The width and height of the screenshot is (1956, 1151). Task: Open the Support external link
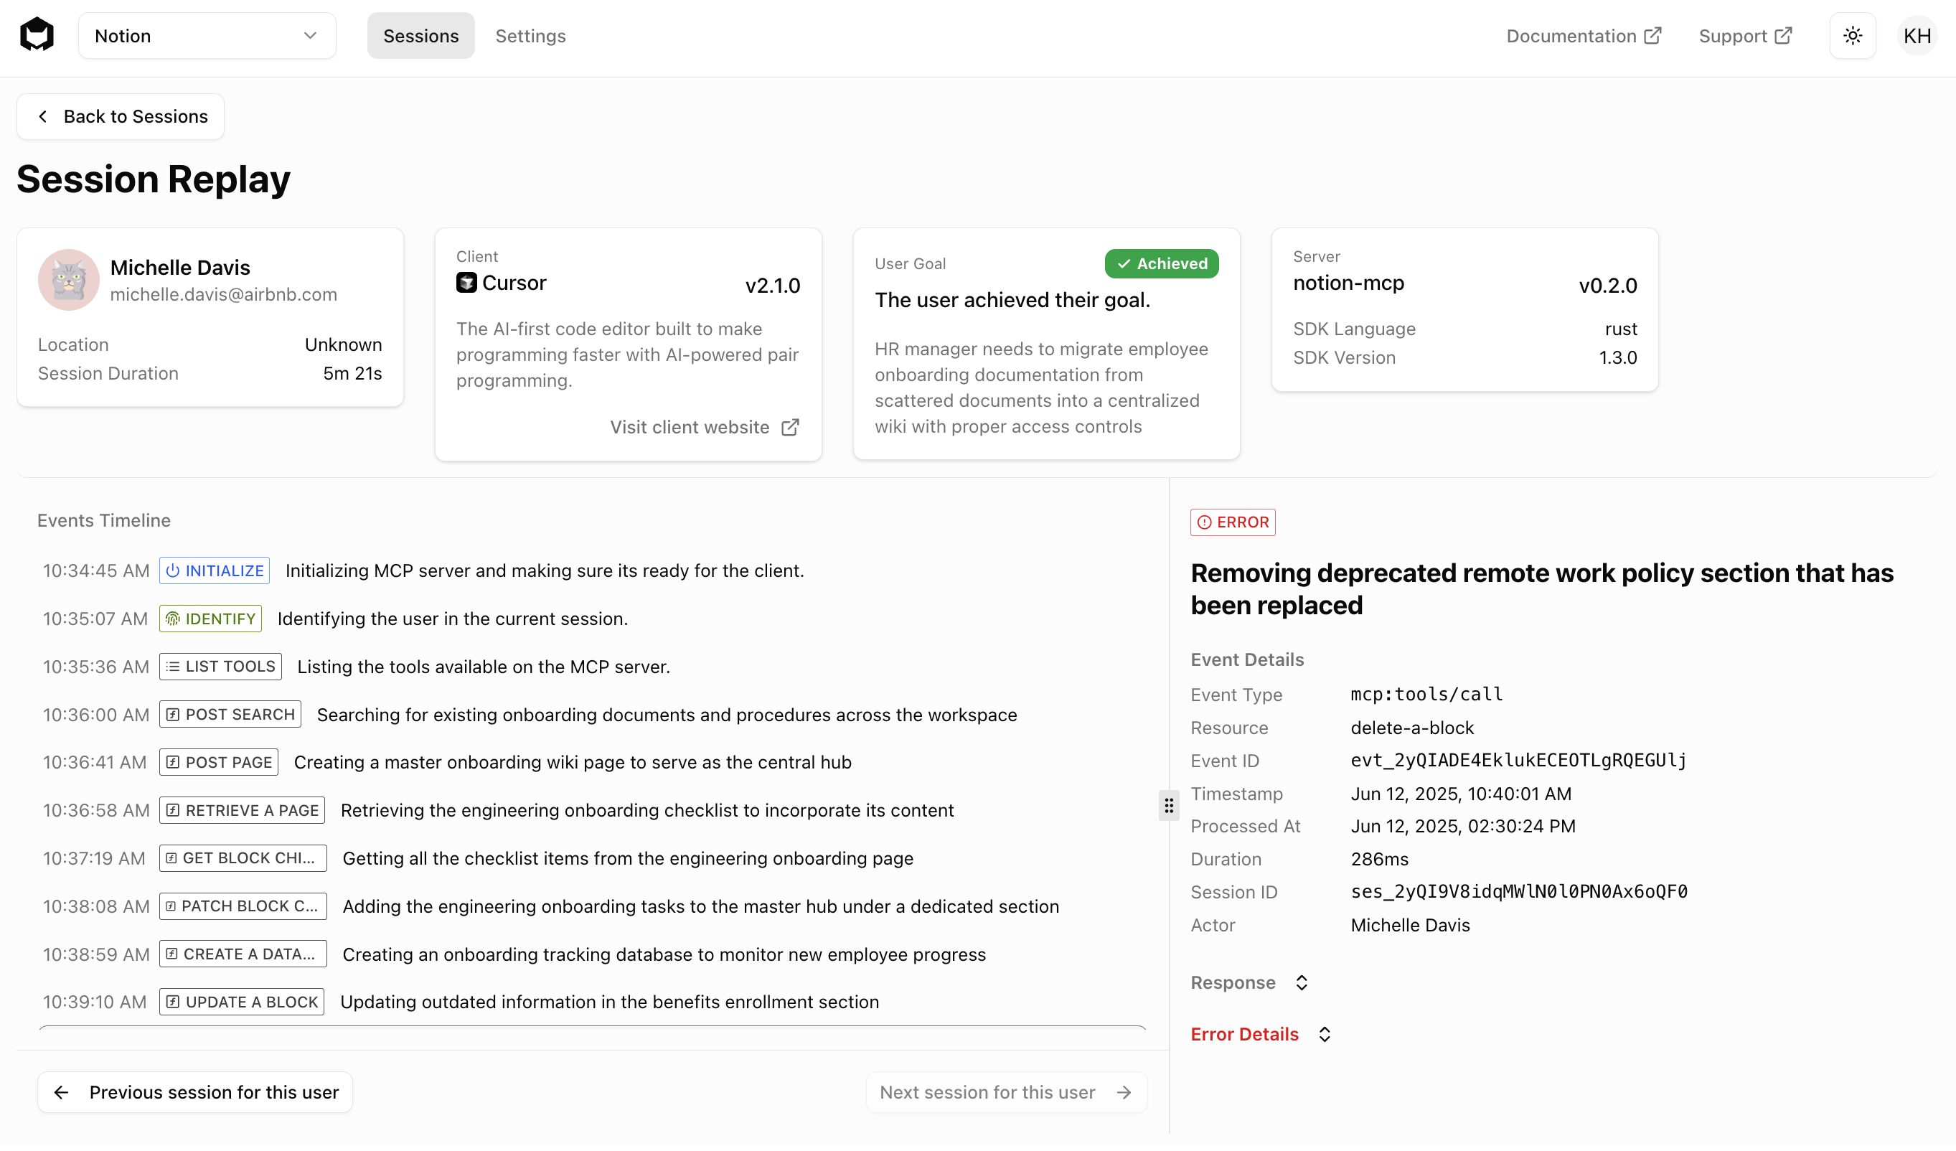(1745, 36)
